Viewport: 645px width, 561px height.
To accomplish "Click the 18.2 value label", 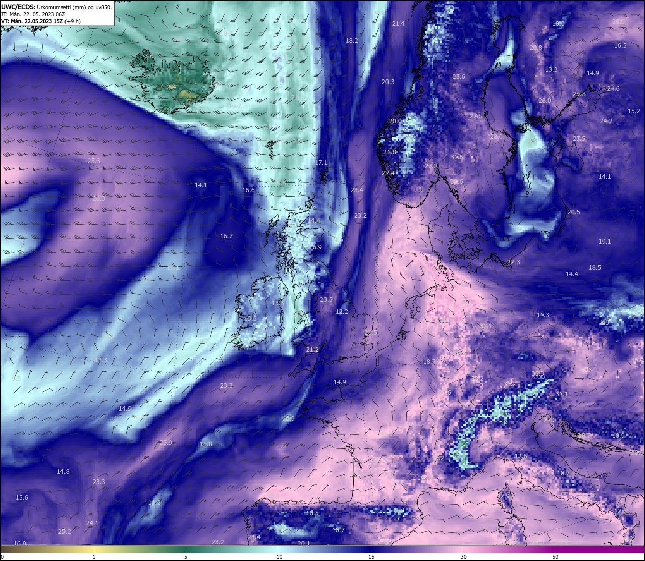I will [x=352, y=41].
